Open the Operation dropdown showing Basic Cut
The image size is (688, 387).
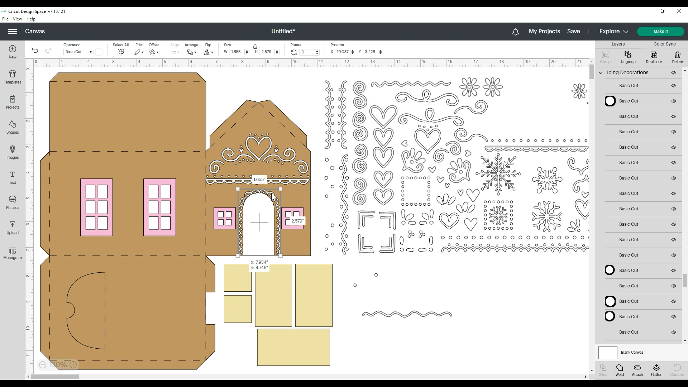tap(78, 52)
